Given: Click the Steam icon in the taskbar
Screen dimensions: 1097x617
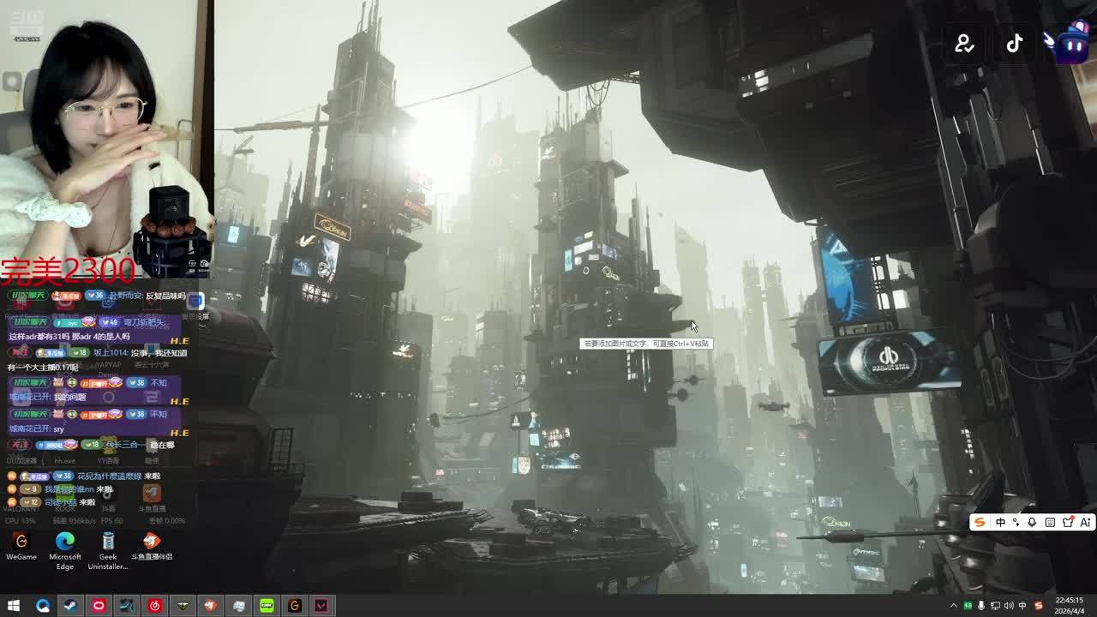Looking at the screenshot, I should tap(70, 606).
